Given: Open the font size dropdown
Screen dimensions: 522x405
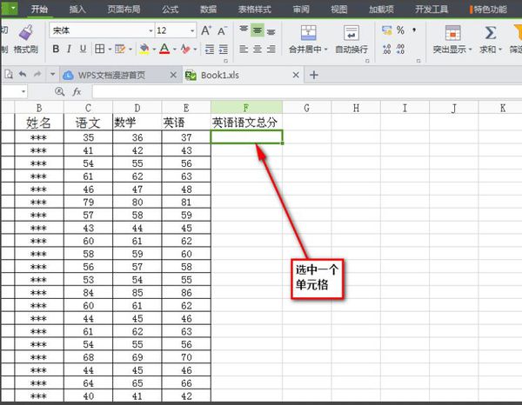Looking at the screenshot, I should click(x=192, y=30).
